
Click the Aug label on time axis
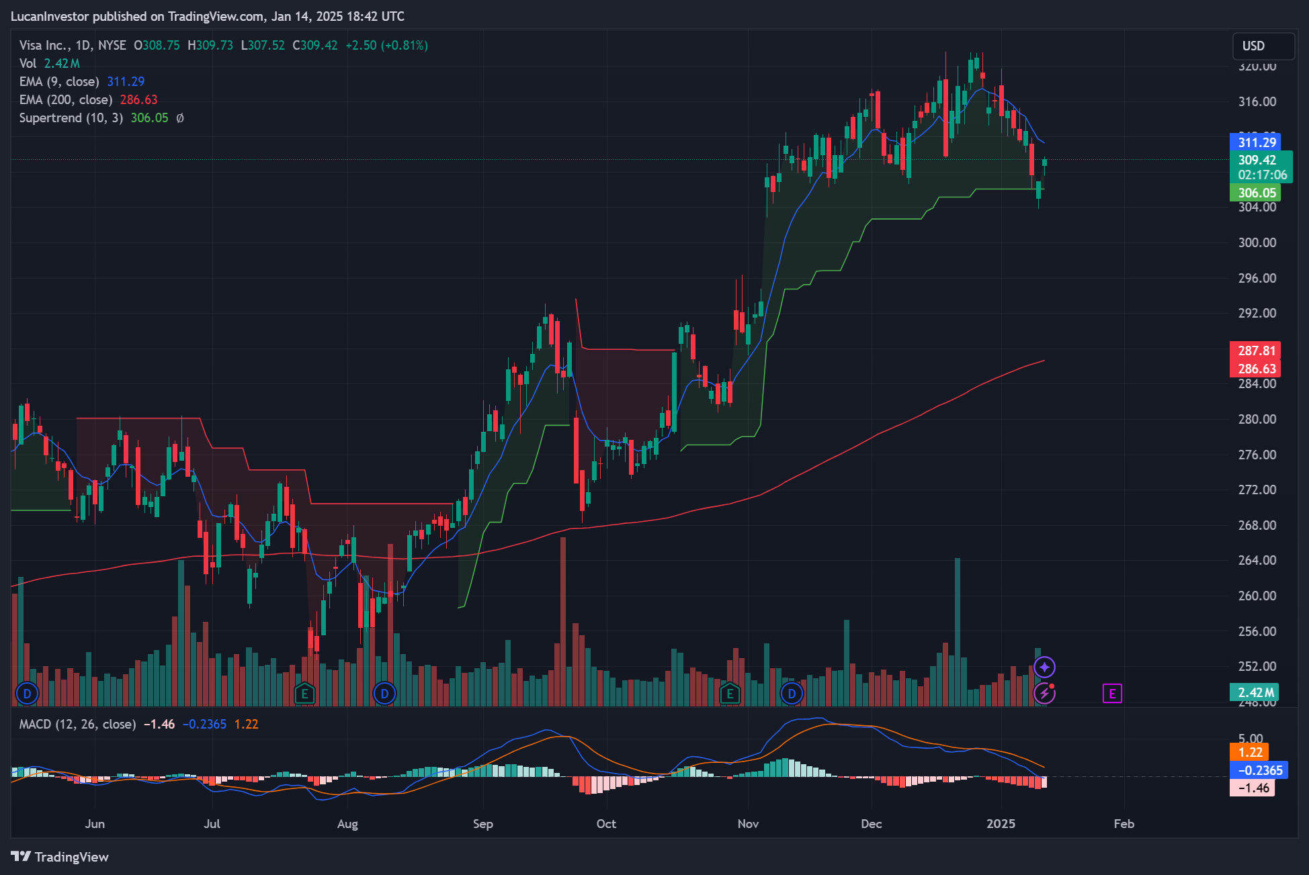pyautogui.click(x=347, y=823)
